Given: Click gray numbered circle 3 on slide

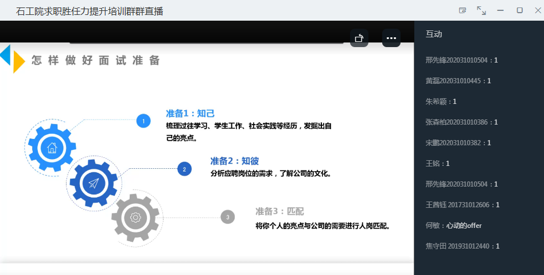Looking at the screenshot, I should pyautogui.click(x=228, y=217).
